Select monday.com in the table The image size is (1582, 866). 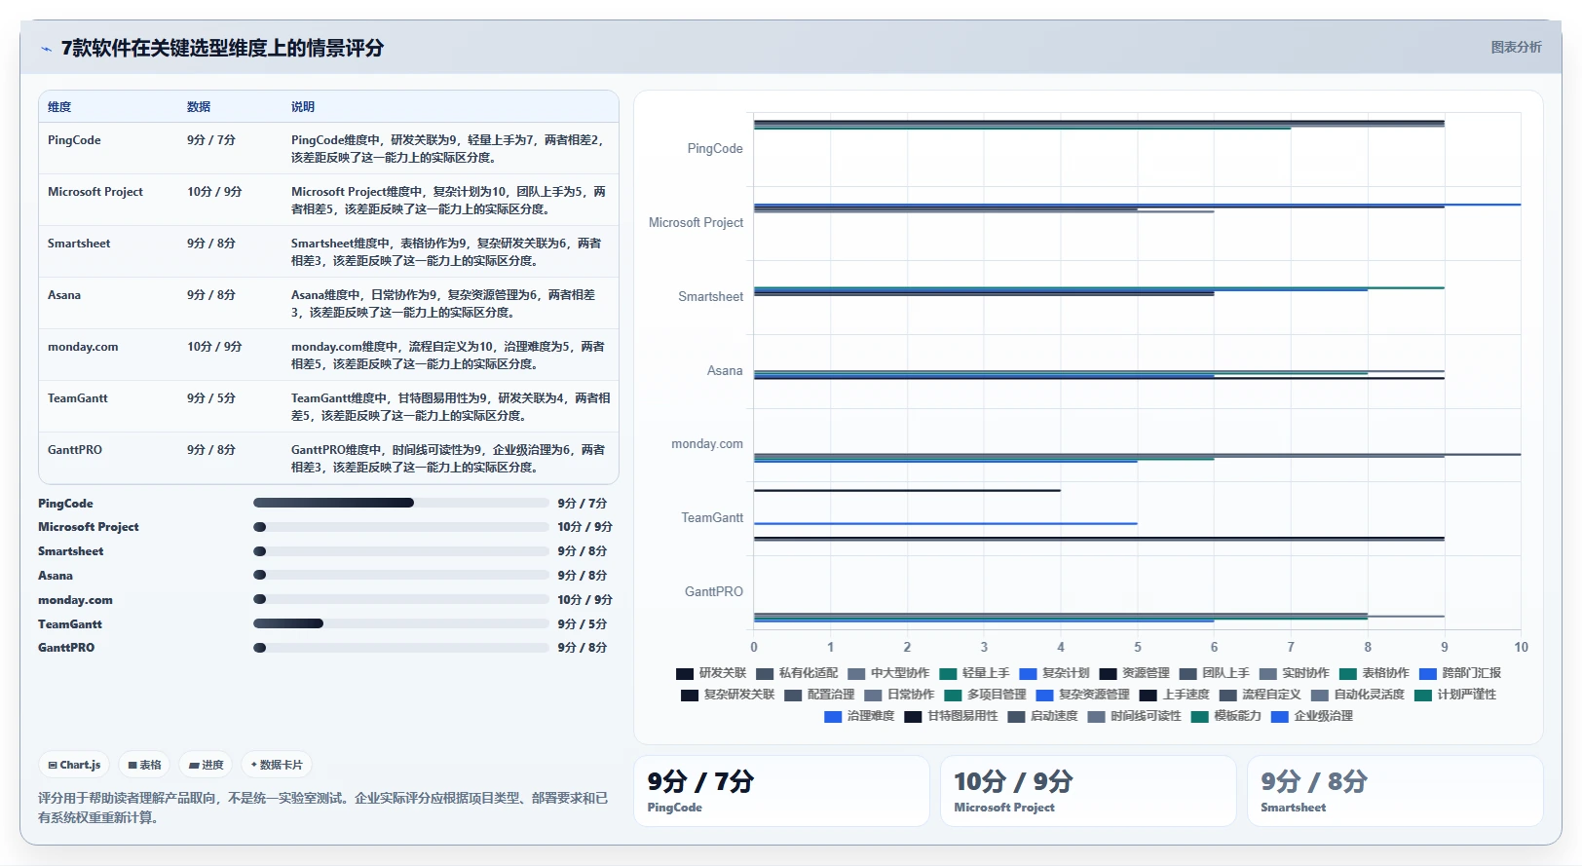coord(83,347)
